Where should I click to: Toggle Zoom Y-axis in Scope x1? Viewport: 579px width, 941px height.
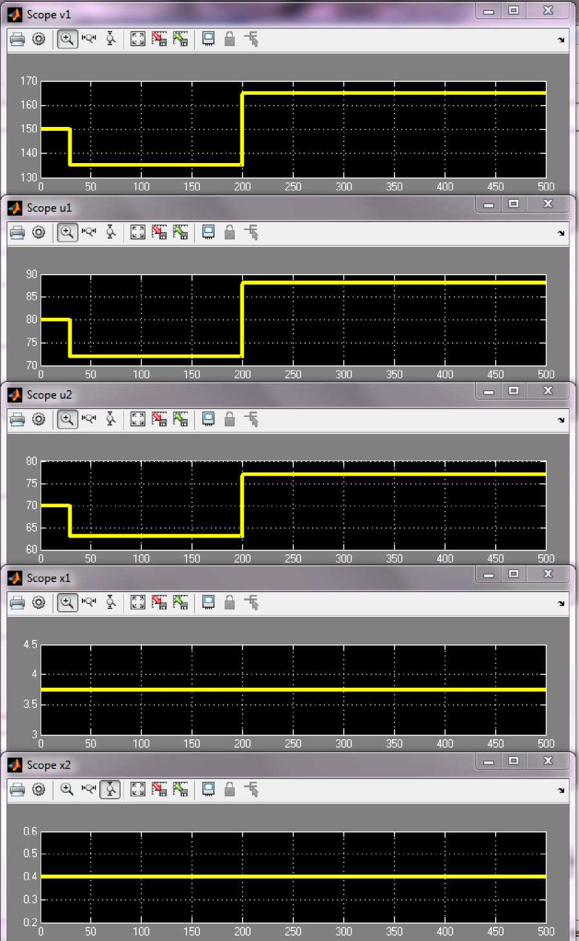point(111,603)
